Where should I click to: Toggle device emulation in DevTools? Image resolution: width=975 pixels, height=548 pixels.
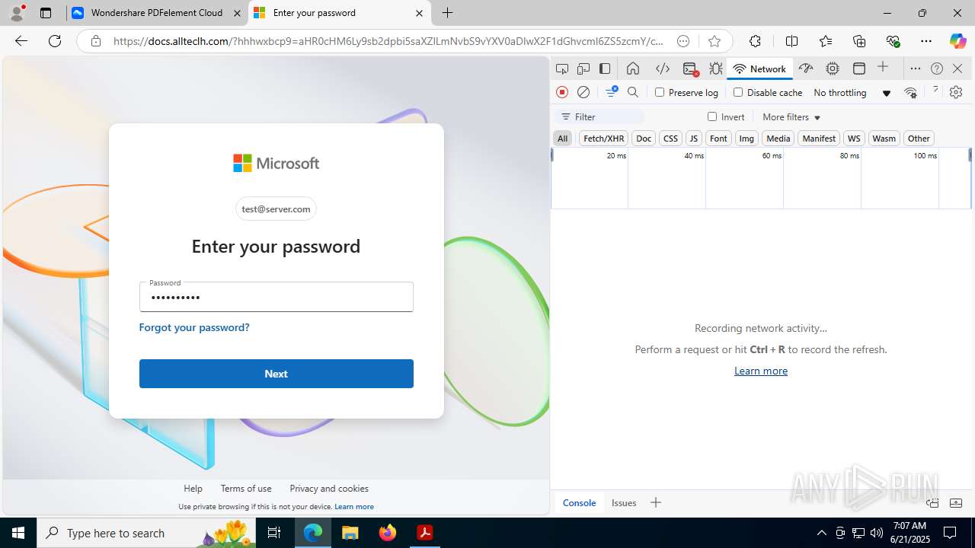(x=583, y=68)
